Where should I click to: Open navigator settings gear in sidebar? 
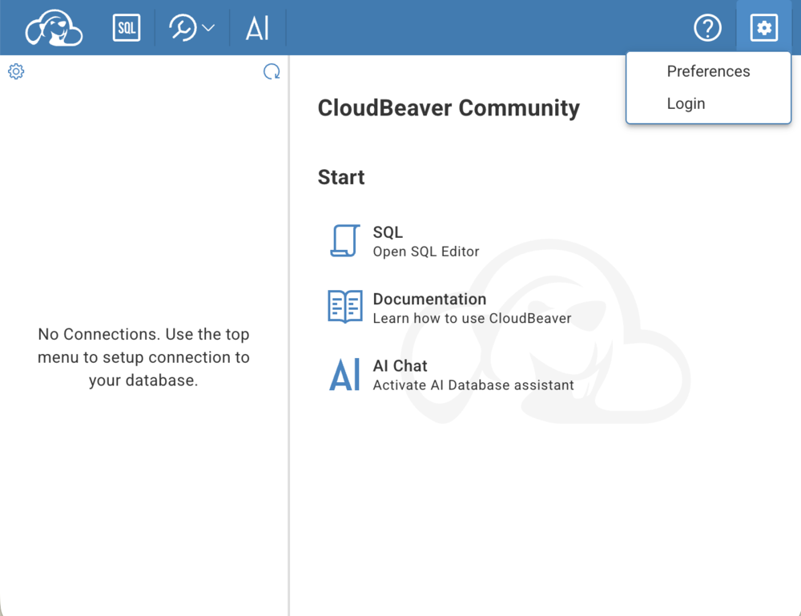pyautogui.click(x=16, y=71)
